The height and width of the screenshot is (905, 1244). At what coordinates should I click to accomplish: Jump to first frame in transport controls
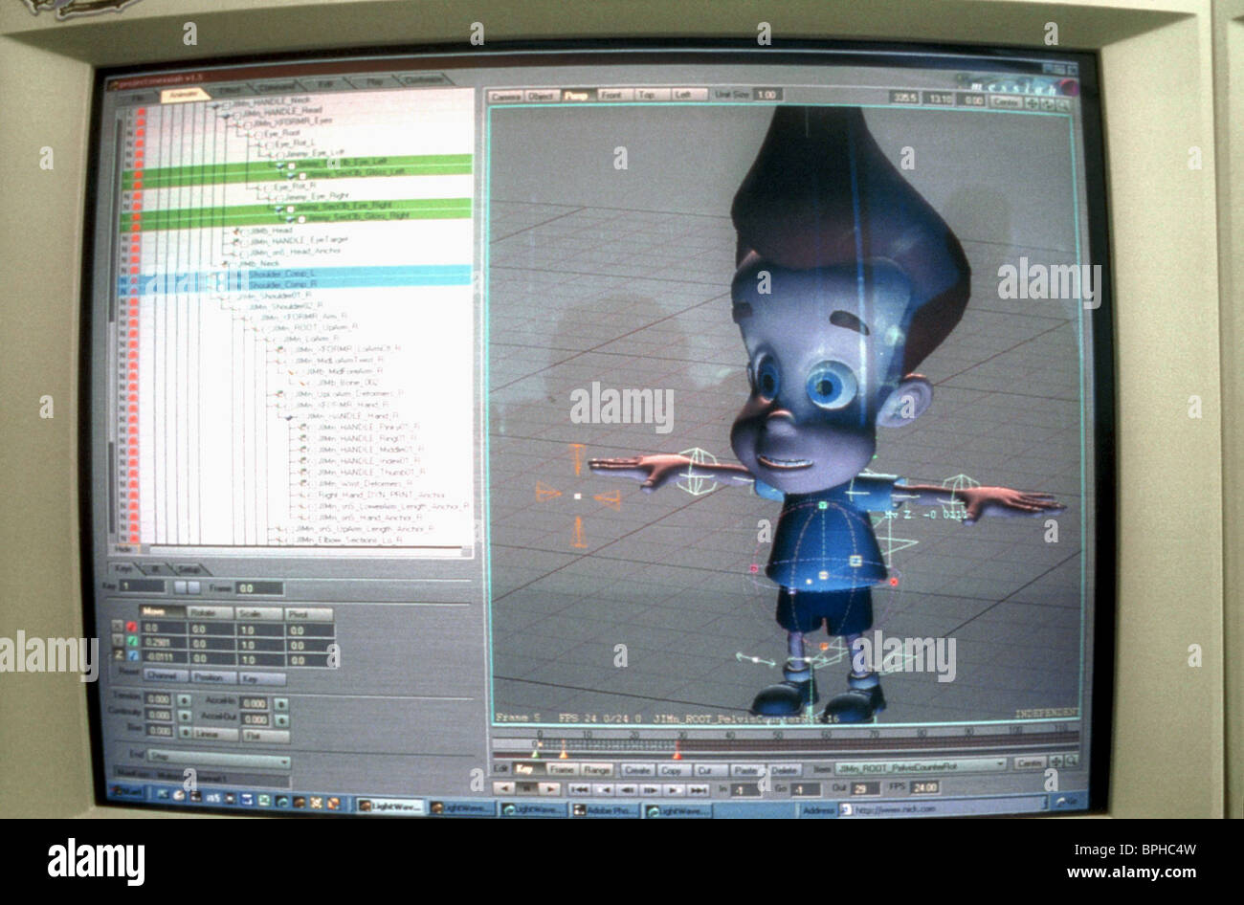[580, 788]
